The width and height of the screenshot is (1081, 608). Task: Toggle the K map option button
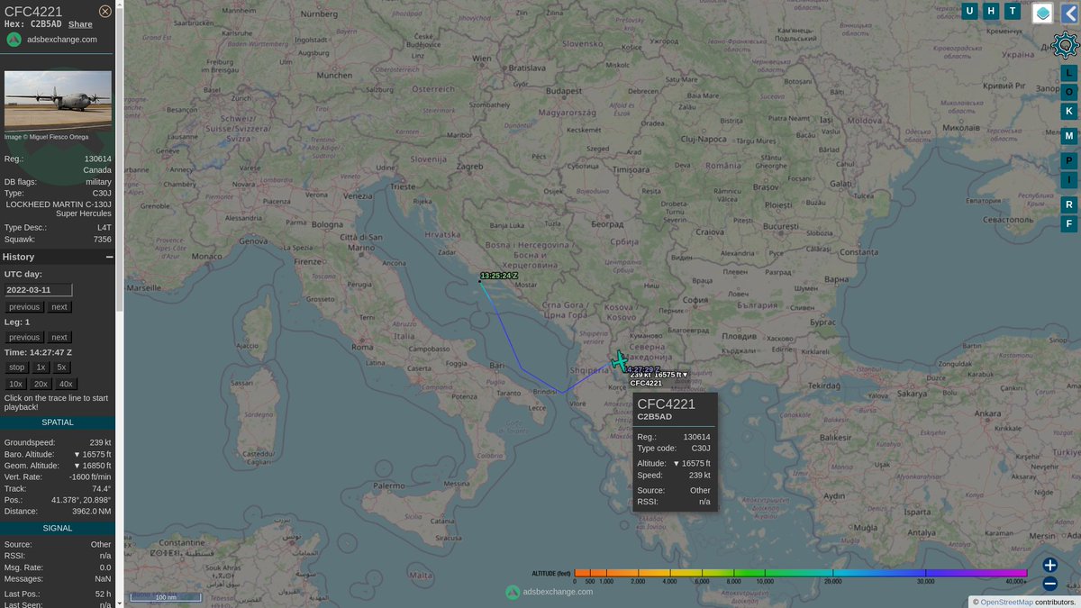point(1069,111)
